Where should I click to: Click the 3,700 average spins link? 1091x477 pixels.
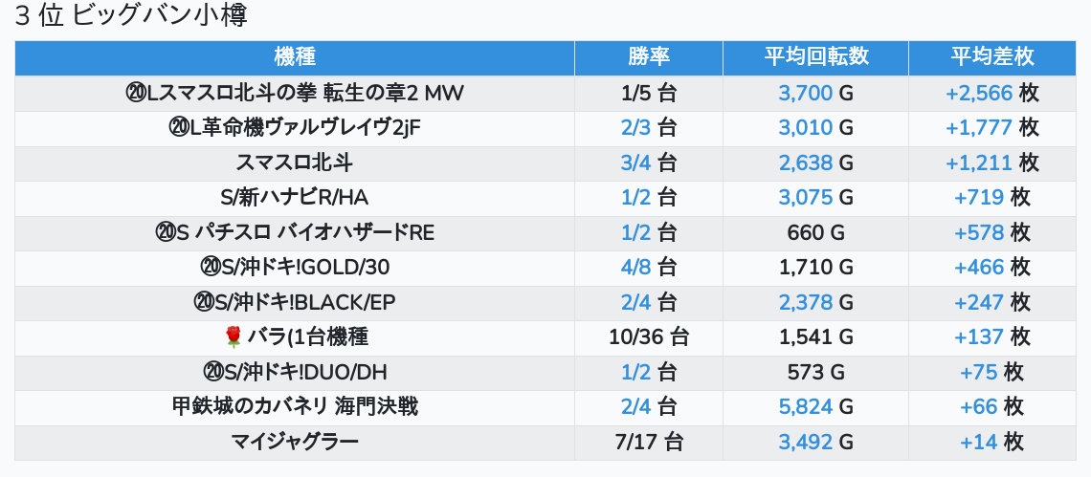click(805, 93)
